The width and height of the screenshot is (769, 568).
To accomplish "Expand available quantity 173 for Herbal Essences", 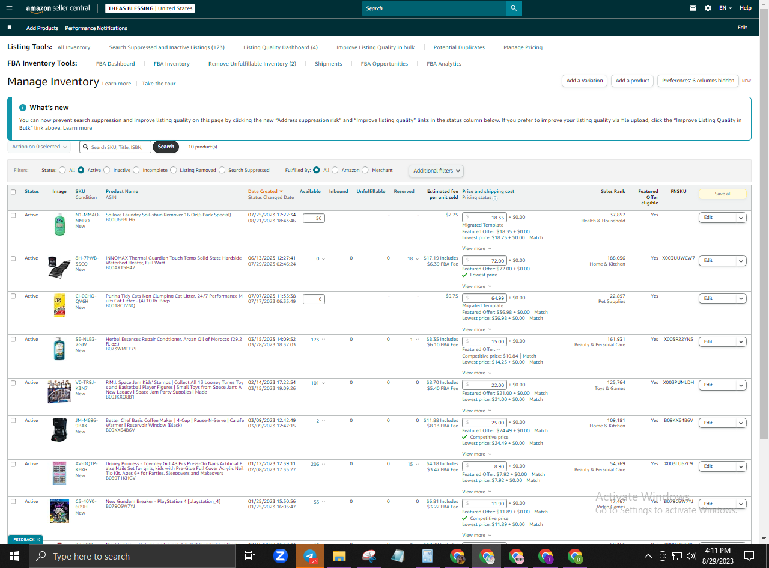I will (318, 340).
